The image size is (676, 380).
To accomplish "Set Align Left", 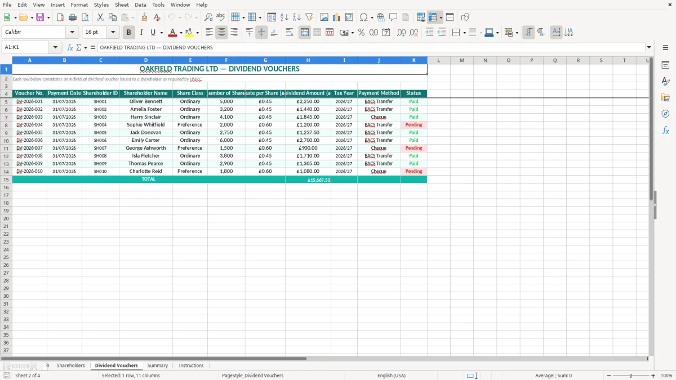I will click(x=210, y=33).
